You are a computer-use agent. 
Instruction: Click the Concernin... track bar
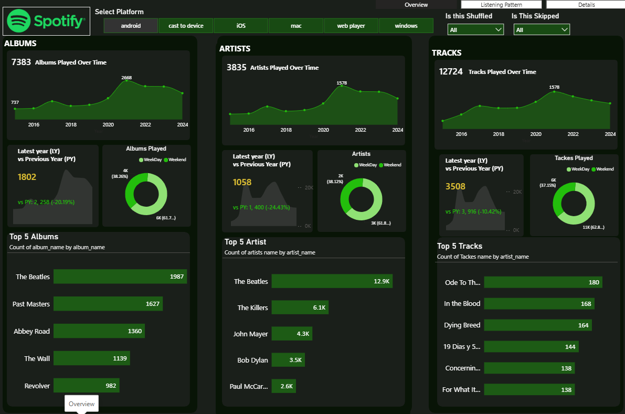click(x=529, y=368)
